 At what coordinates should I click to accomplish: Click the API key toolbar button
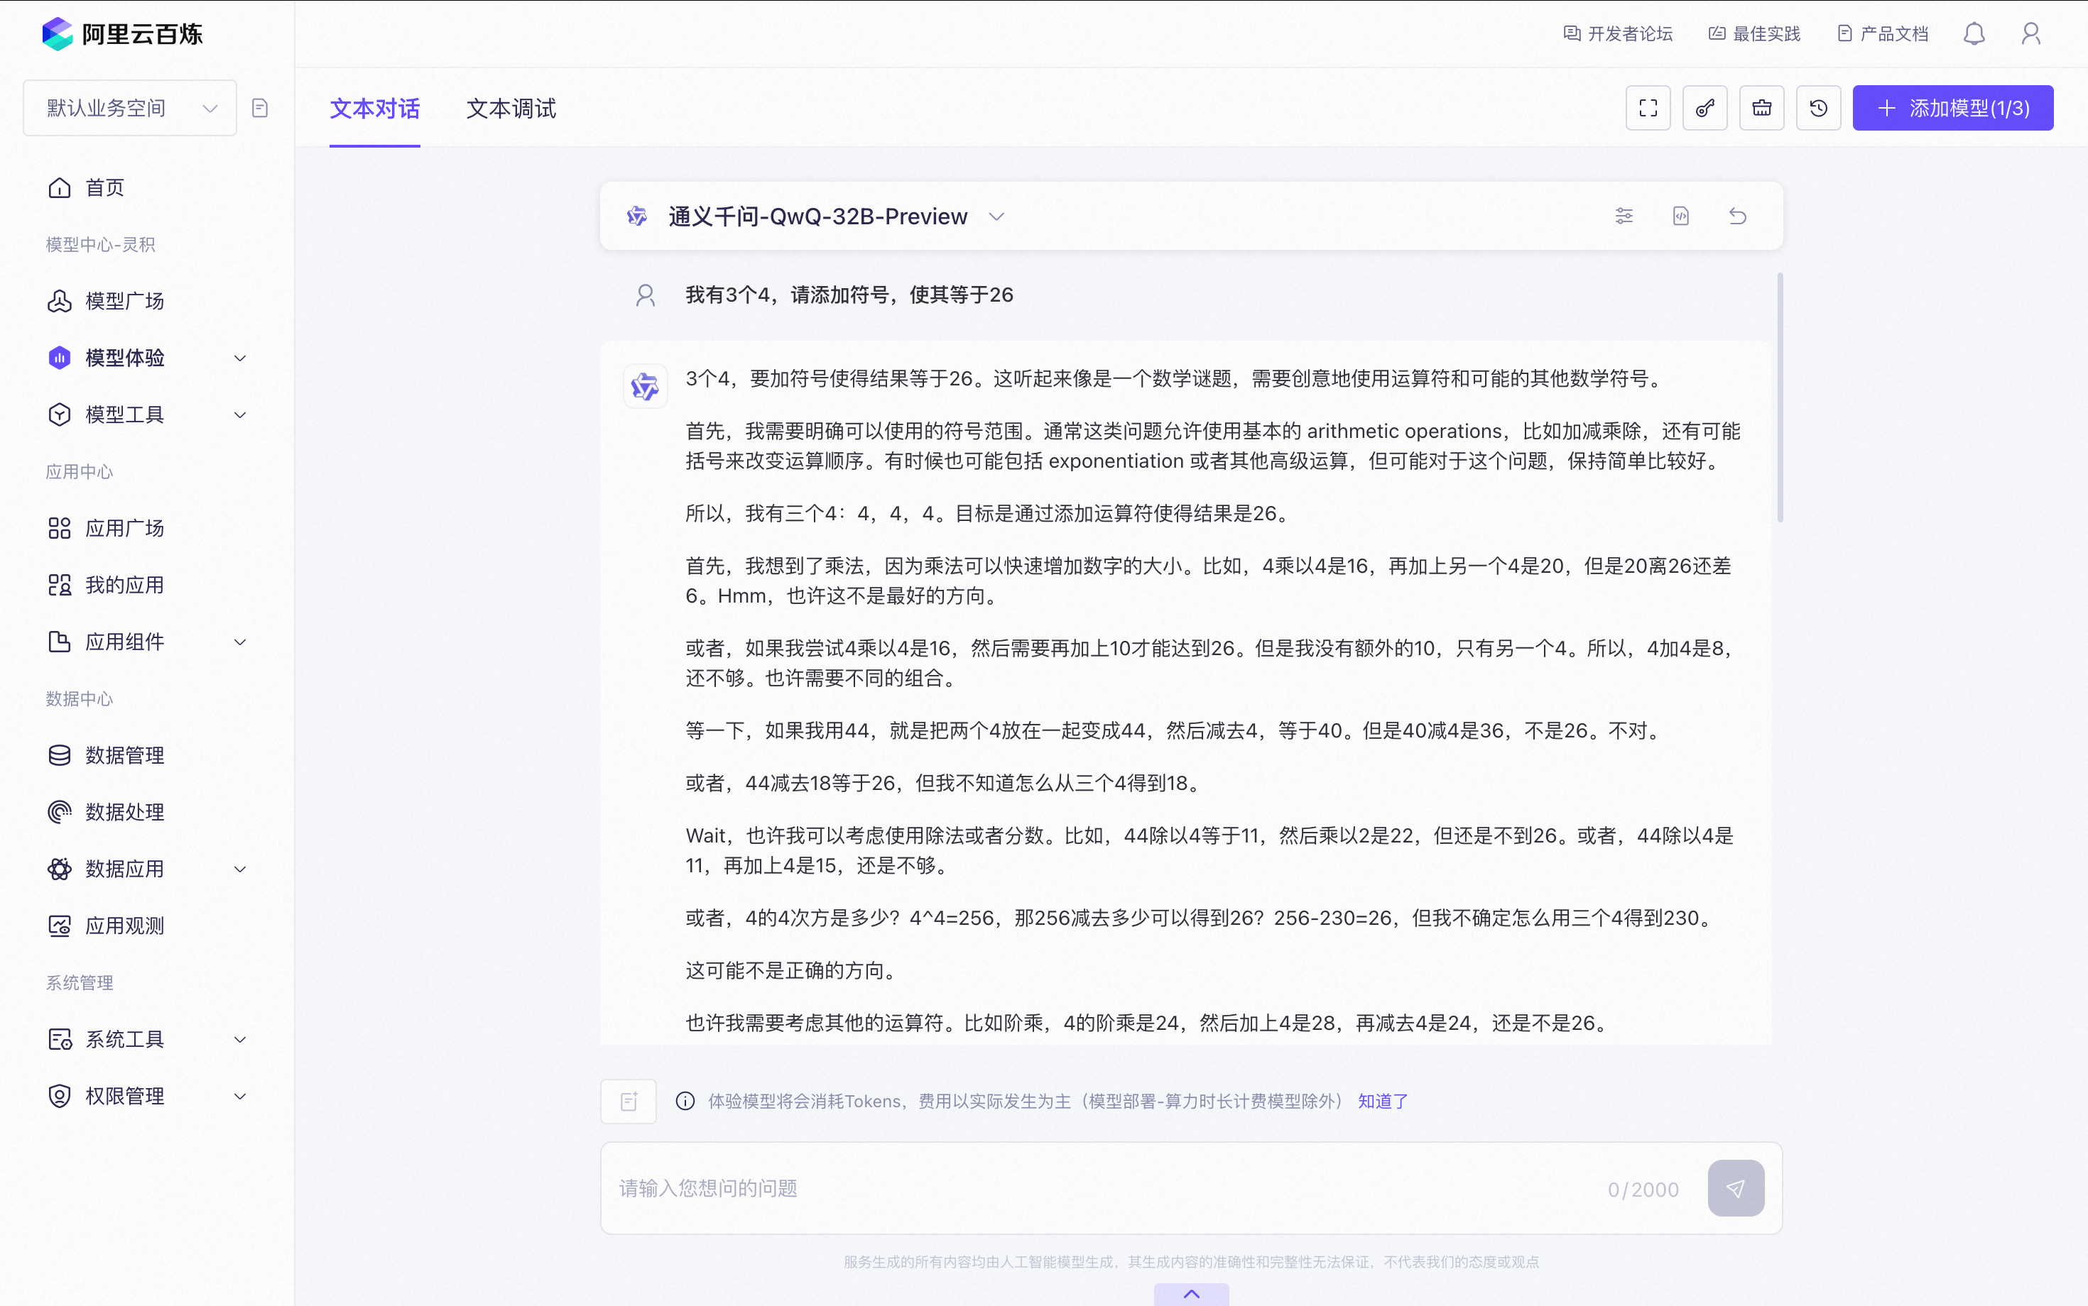pyautogui.click(x=1705, y=108)
